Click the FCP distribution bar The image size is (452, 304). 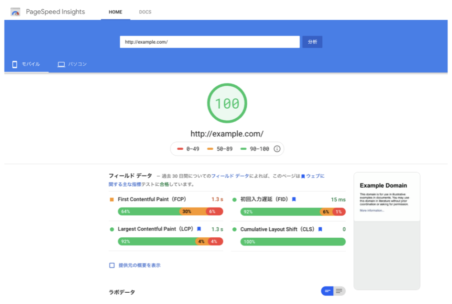[x=170, y=212]
